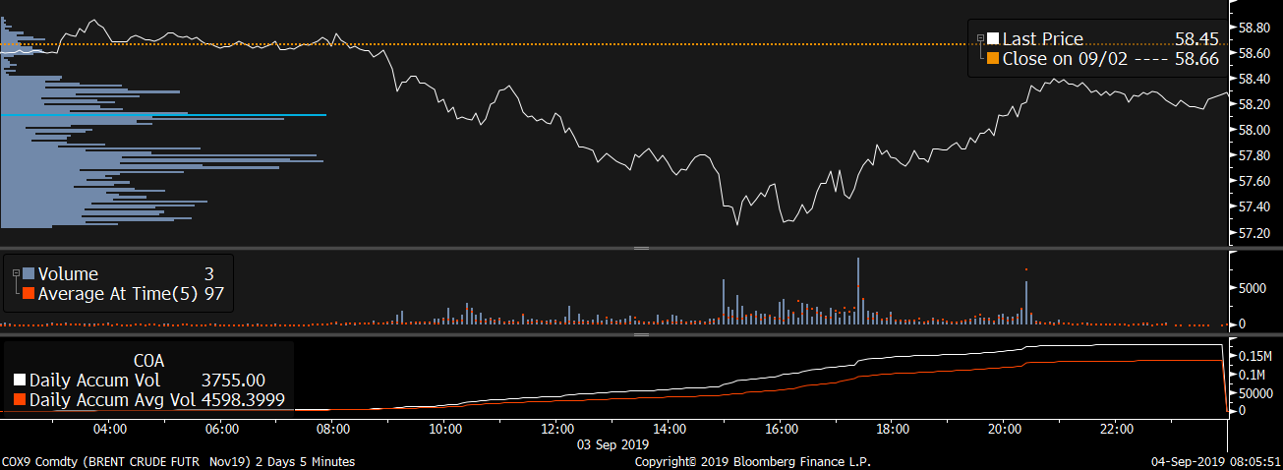The width and height of the screenshot is (1283, 470).
Task: Click the 57.40 price axis label
Action: (x=1255, y=207)
